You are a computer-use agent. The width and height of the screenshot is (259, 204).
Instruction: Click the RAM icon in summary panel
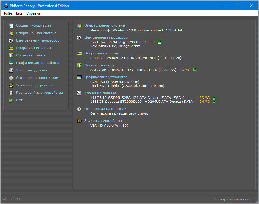click(79, 53)
